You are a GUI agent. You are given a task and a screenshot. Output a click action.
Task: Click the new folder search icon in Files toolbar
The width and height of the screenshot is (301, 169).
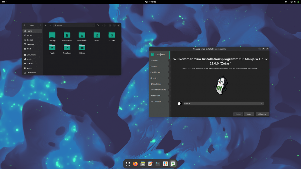(x=98, y=25)
